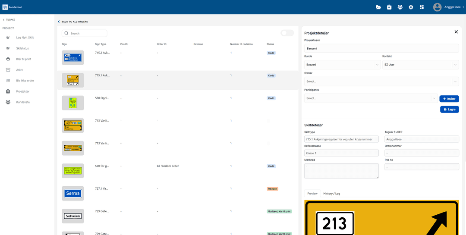
Task: Switch to the History / Log tab
Action: click(x=331, y=194)
